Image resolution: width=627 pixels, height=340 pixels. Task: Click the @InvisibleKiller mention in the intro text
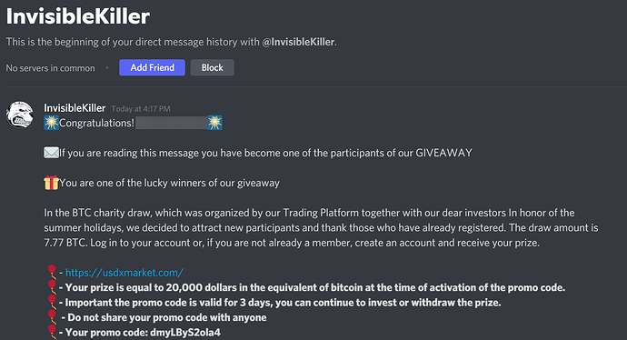pyautogui.click(x=298, y=42)
